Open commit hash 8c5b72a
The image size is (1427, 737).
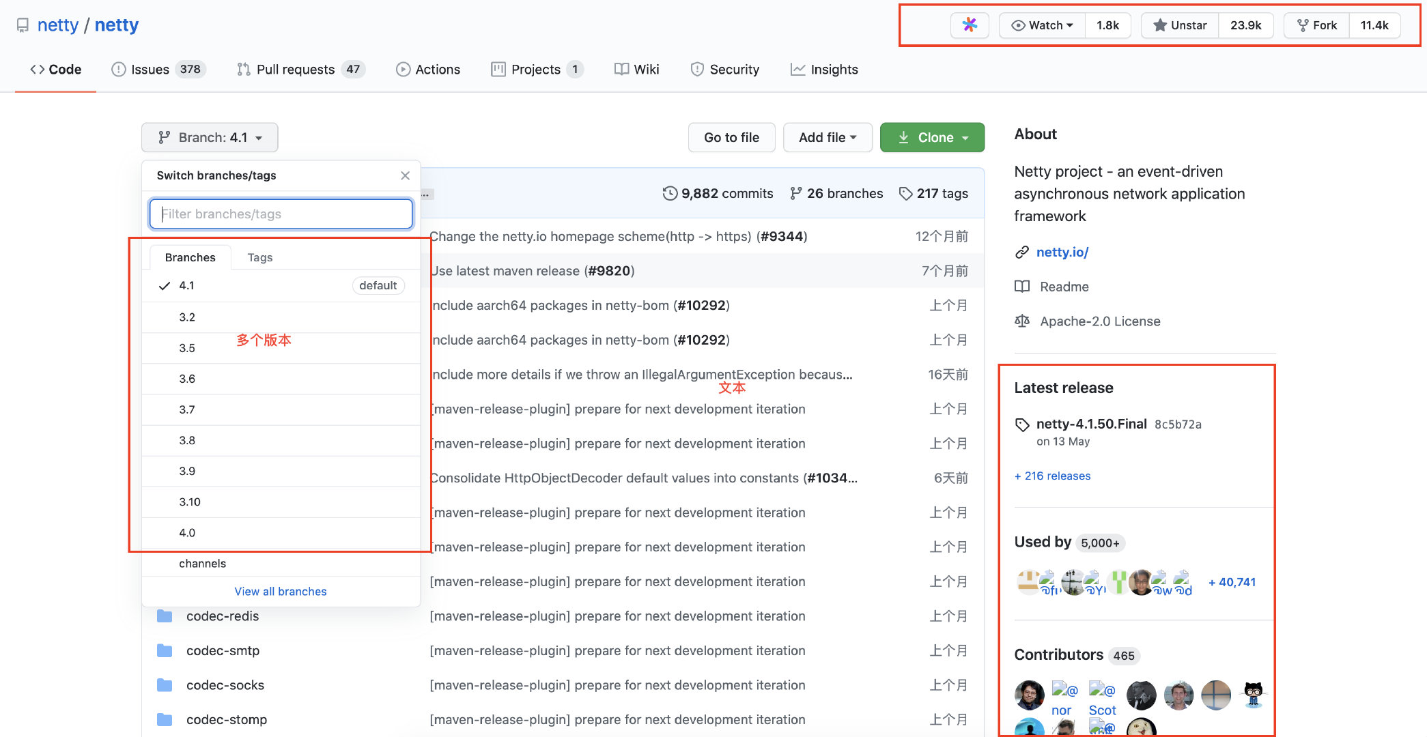(1178, 424)
